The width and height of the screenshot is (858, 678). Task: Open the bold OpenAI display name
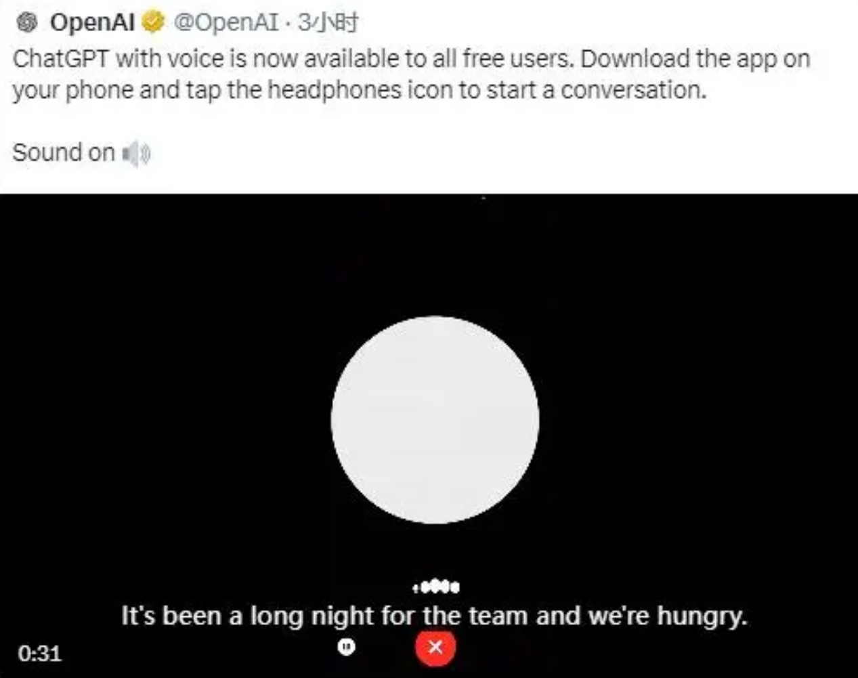point(93,23)
